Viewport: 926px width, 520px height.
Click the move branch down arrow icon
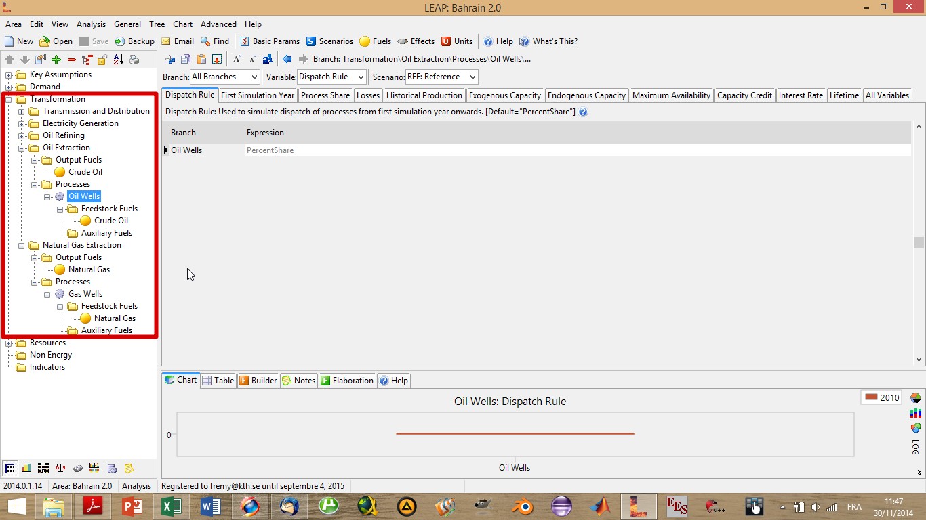click(25, 60)
